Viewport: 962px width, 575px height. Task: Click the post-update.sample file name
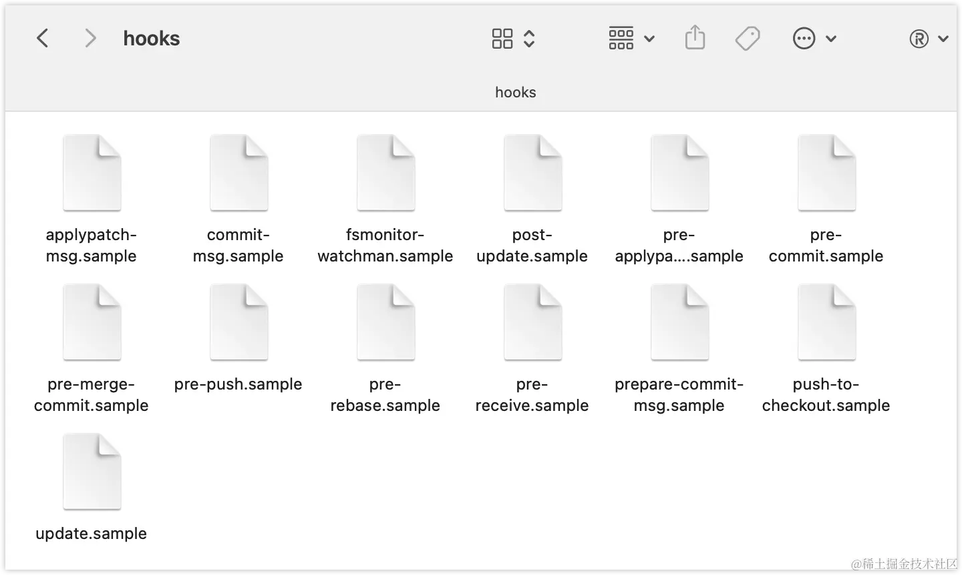pos(532,245)
